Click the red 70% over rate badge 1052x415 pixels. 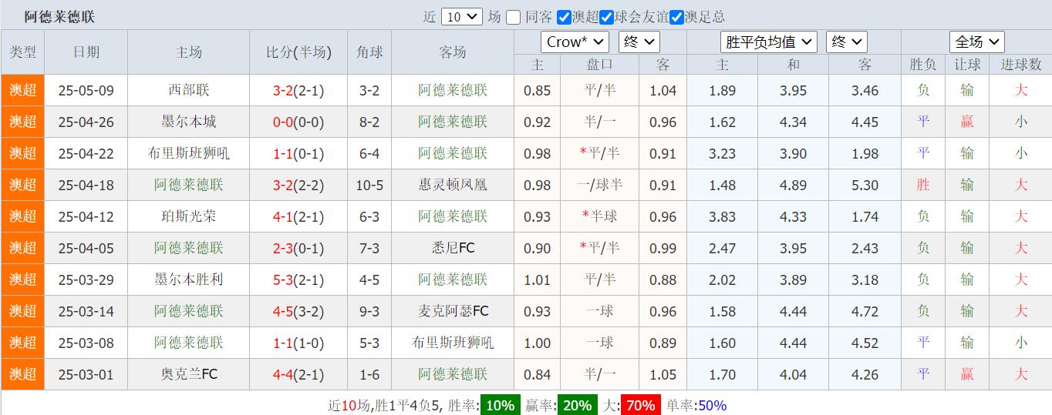(x=640, y=405)
